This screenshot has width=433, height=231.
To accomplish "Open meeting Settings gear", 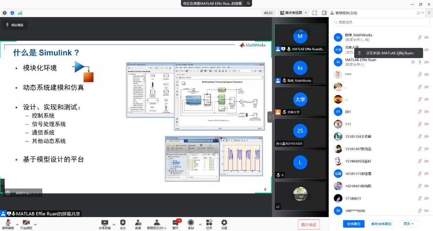I will pyautogui.click(x=224, y=223).
